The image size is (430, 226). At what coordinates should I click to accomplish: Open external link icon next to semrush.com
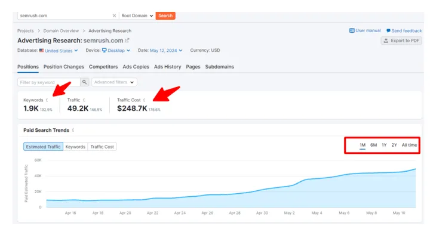[x=127, y=41]
